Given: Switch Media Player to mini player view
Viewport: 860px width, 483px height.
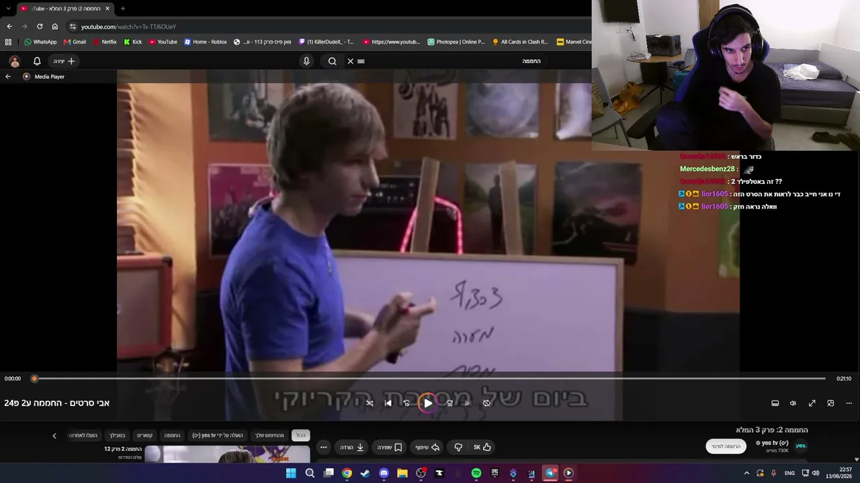Looking at the screenshot, I should pos(830,403).
